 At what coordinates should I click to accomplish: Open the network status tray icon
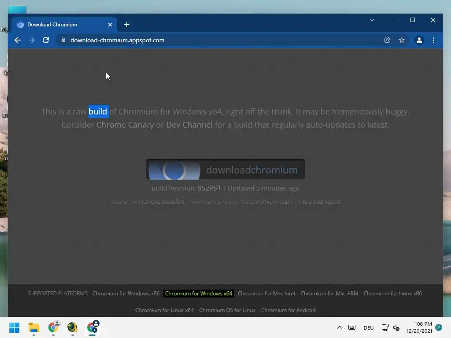tap(385, 327)
